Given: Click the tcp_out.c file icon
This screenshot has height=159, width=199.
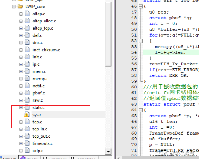Looking at the screenshot, I should pyautogui.click(x=27, y=136).
